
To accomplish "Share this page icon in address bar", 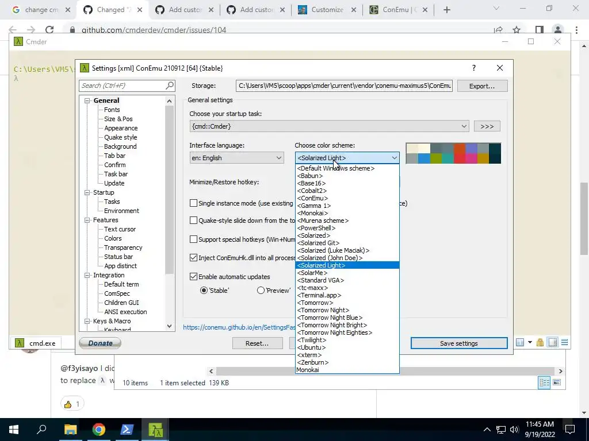I will (498, 30).
